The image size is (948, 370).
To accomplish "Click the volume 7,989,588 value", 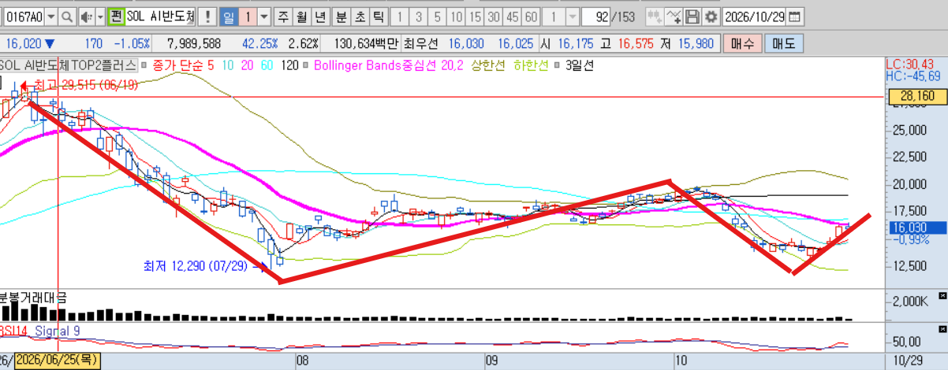I will [194, 44].
